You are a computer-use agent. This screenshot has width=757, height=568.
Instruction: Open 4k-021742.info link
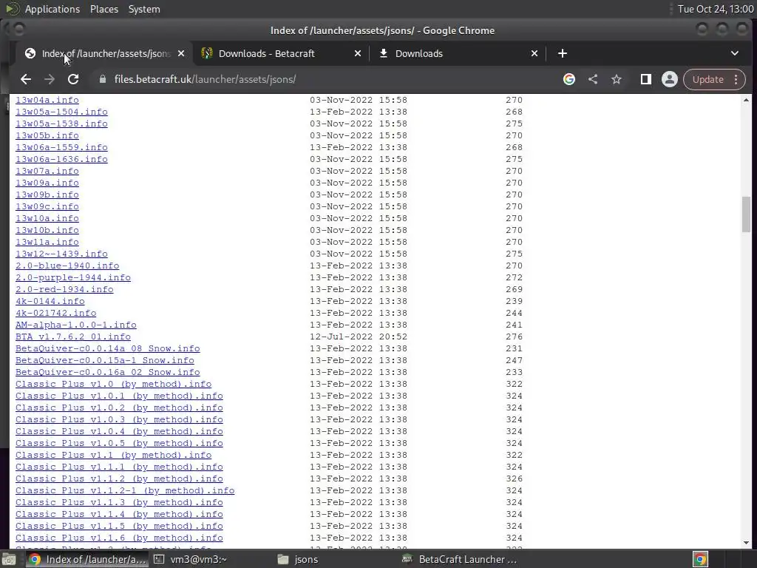(55, 313)
